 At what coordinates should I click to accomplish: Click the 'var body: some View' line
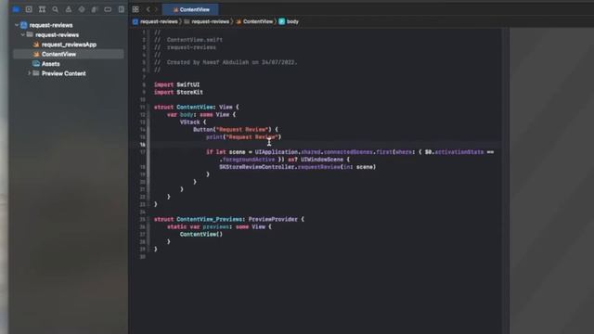(201, 115)
